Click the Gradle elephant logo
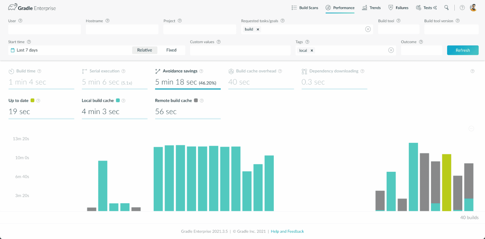The image size is (485, 239). (x=12, y=7)
